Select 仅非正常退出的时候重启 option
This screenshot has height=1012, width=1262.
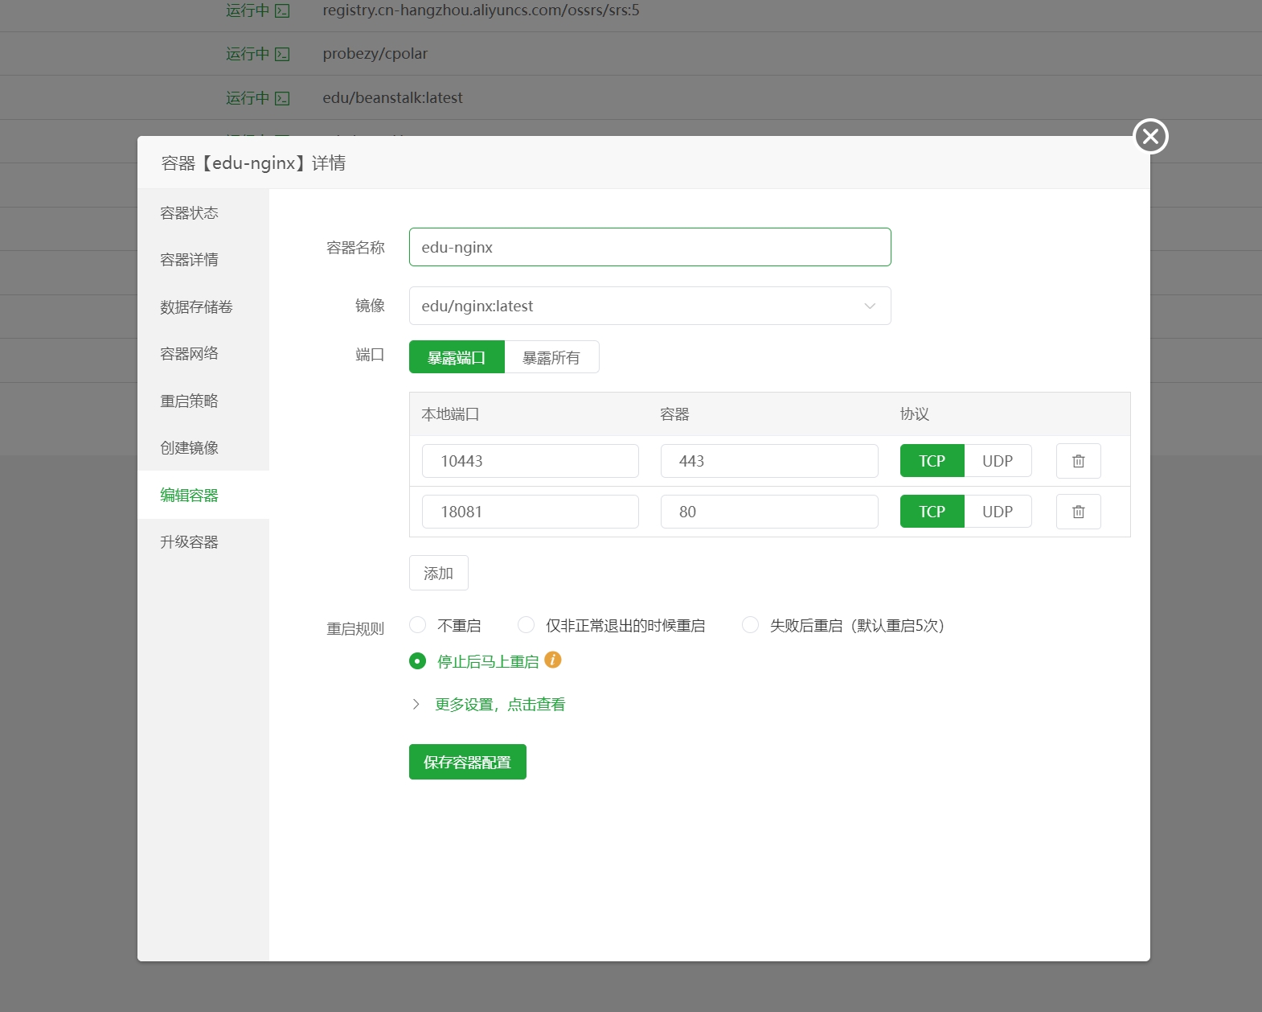[x=527, y=625]
